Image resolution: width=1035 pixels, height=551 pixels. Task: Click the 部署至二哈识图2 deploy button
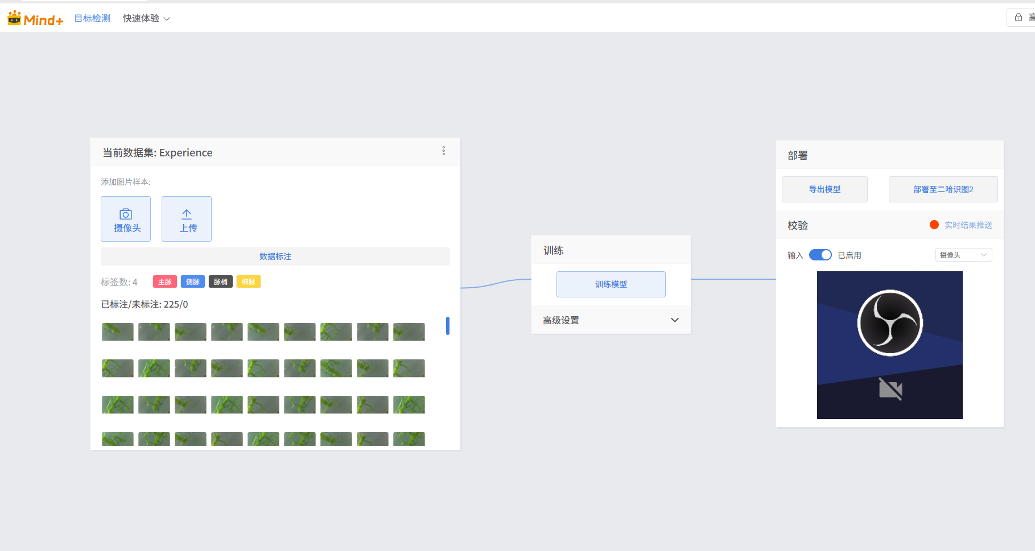coord(943,189)
